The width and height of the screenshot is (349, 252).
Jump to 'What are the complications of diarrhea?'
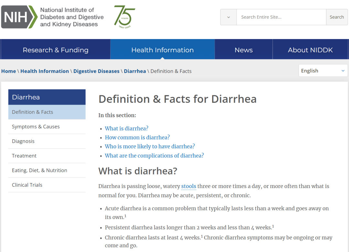pyautogui.click(x=154, y=155)
